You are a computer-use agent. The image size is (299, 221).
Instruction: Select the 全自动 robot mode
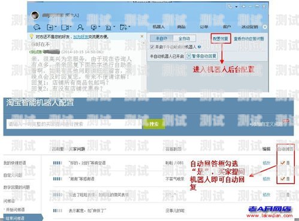point(185,38)
